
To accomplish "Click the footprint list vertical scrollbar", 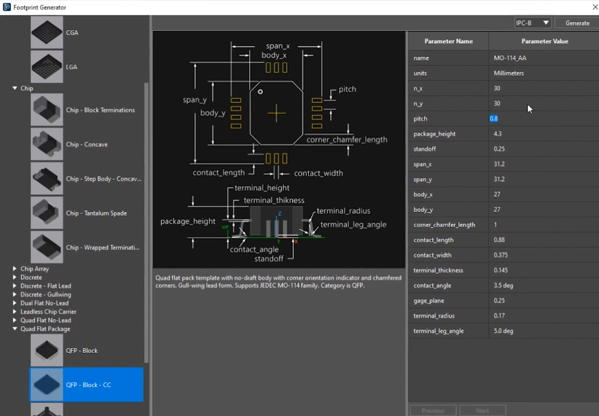I will pyautogui.click(x=146, y=220).
